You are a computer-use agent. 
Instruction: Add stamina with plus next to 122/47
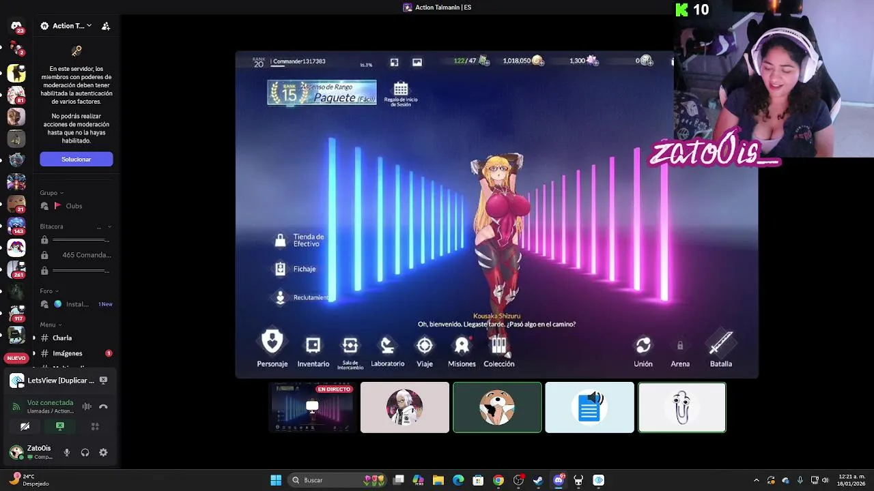[x=485, y=61]
